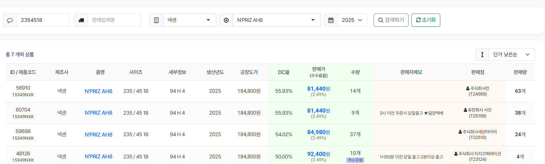
Task: Click the target icon beside N'PRIZ AH8 dropdown
Action: (x=226, y=20)
